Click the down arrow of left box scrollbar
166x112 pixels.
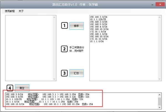point(54,79)
